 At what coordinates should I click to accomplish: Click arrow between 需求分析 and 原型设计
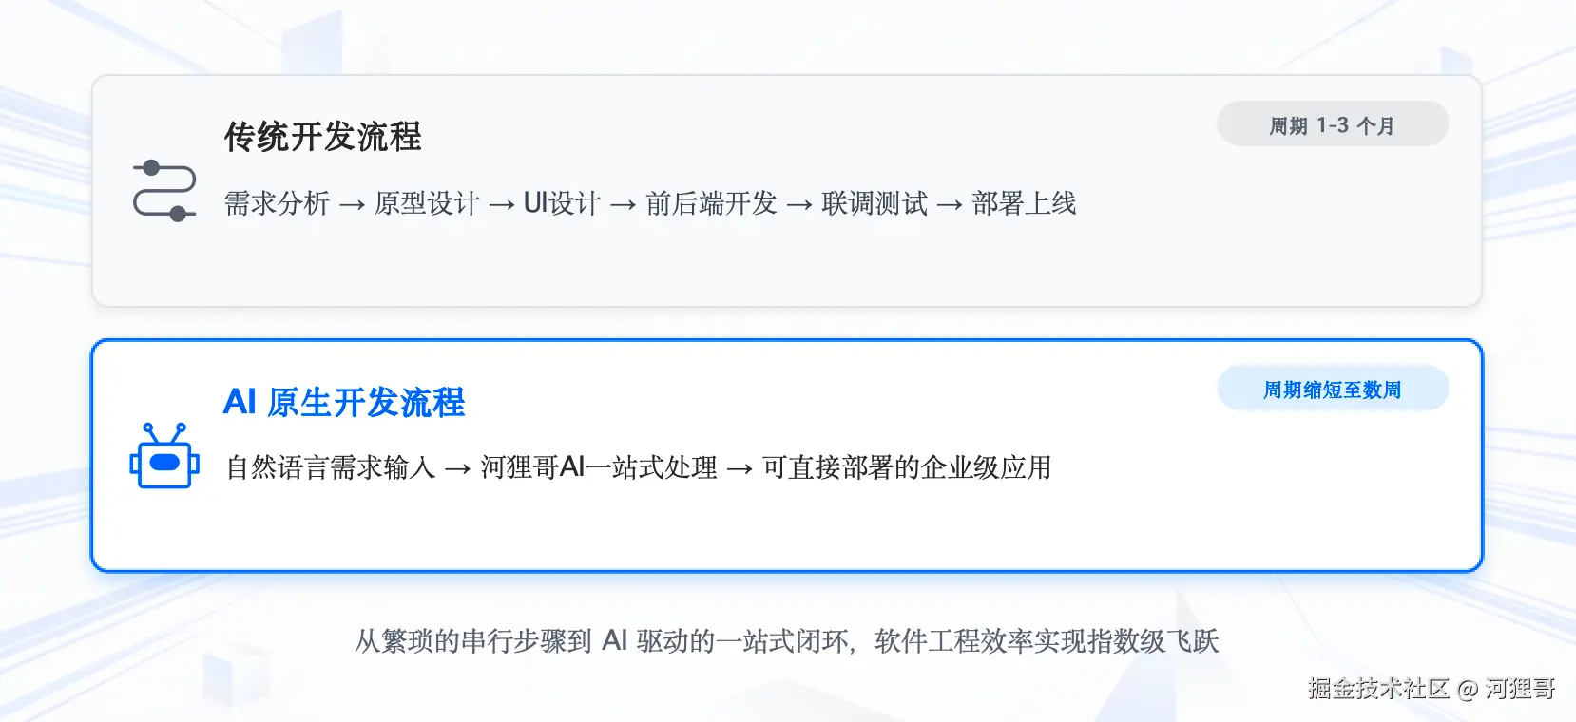click(x=352, y=205)
